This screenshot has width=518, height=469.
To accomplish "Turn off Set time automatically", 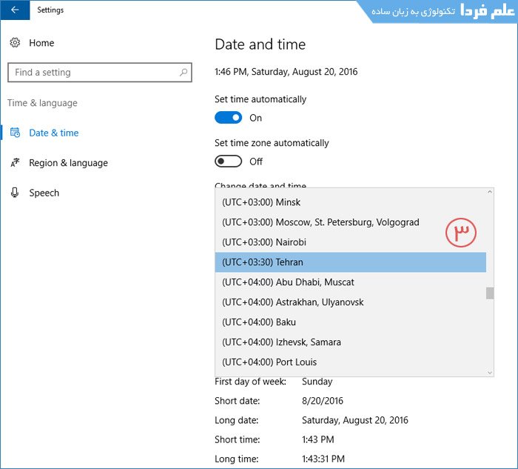I will [x=228, y=118].
